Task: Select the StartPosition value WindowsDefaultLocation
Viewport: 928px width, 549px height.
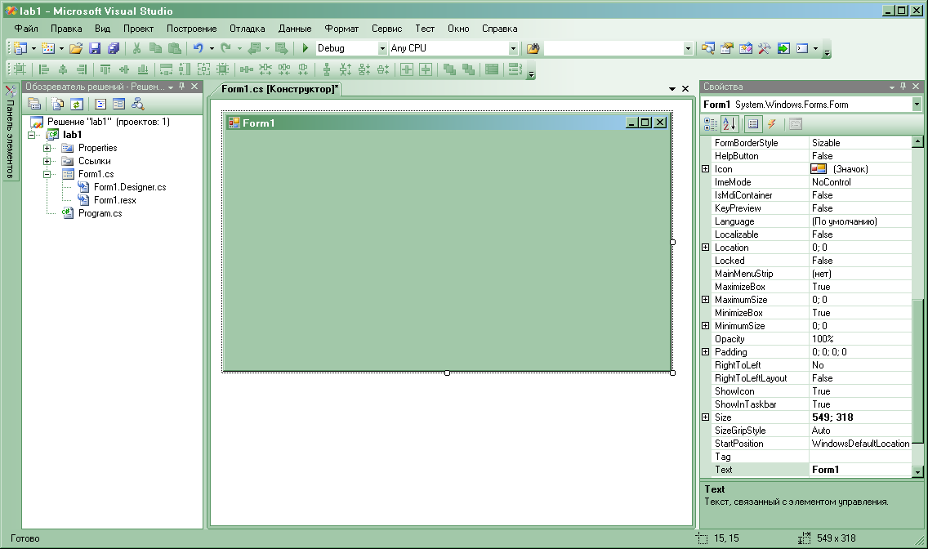Action: click(860, 444)
